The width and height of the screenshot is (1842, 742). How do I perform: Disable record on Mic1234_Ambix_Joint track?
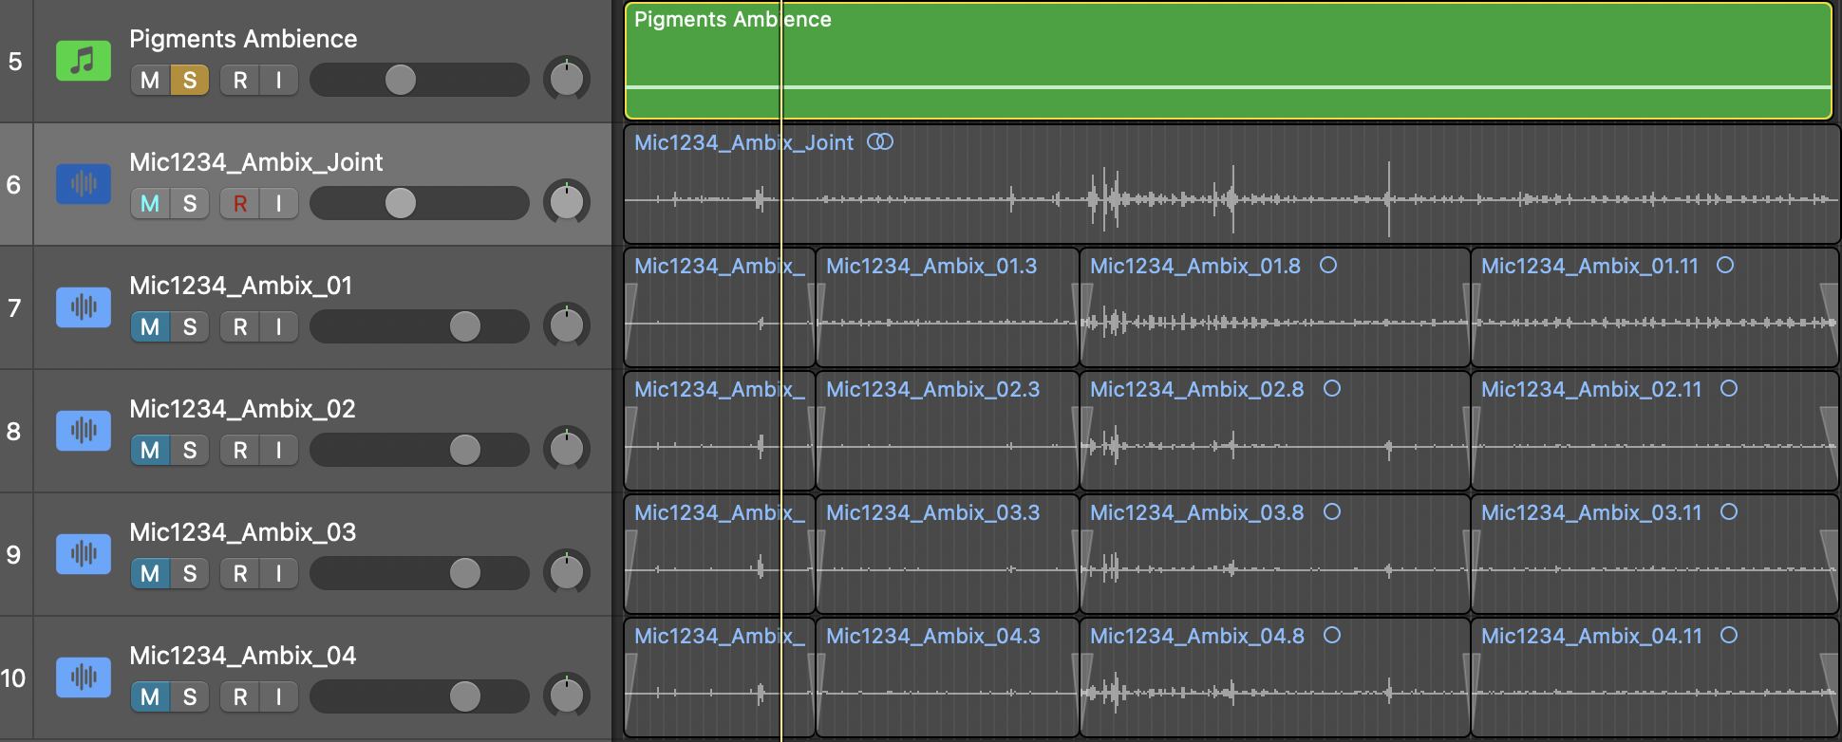pyautogui.click(x=240, y=204)
